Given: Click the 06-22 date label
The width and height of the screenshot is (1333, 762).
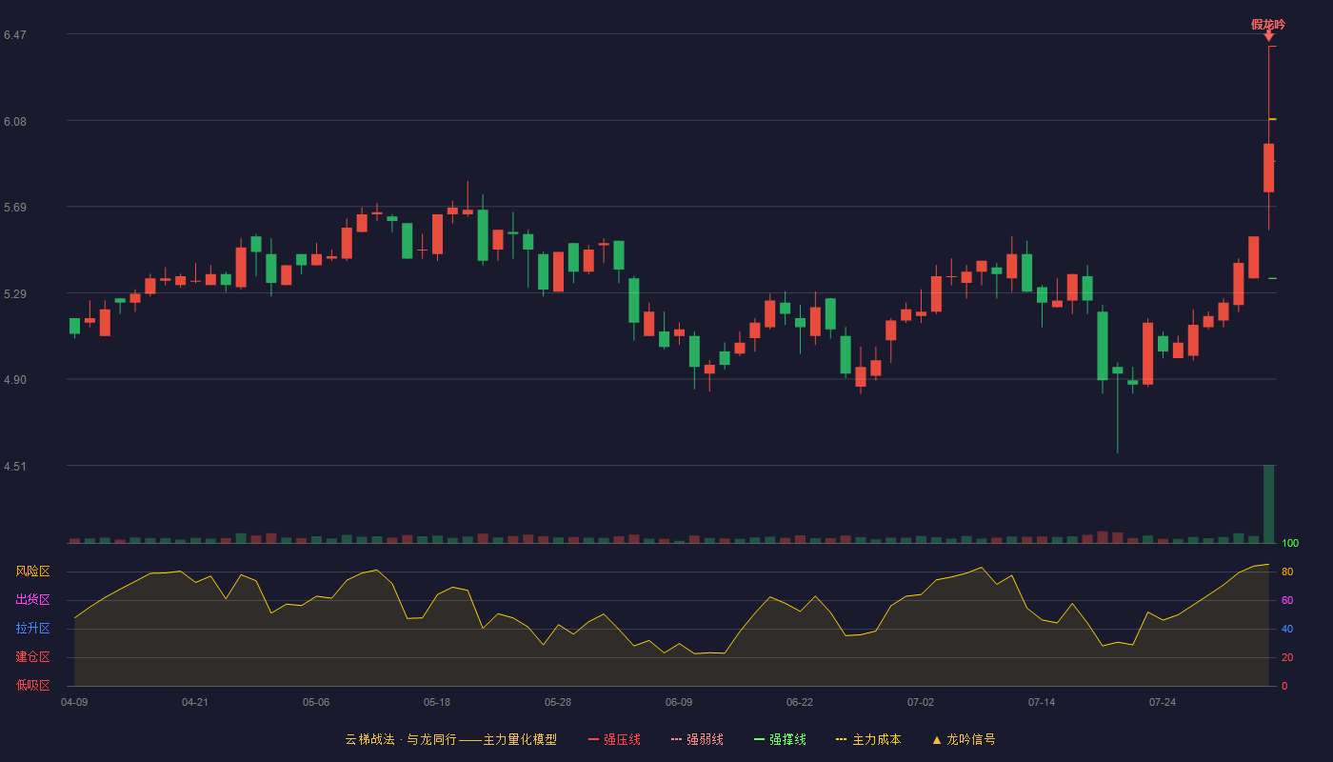Looking at the screenshot, I should click(x=800, y=702).
